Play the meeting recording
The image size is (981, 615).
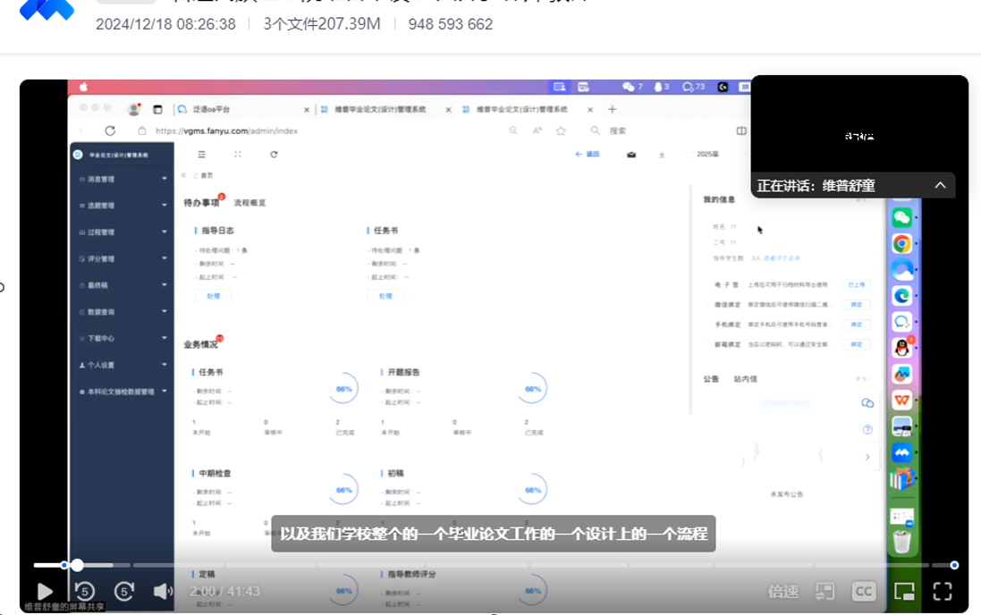coord(44,591)
